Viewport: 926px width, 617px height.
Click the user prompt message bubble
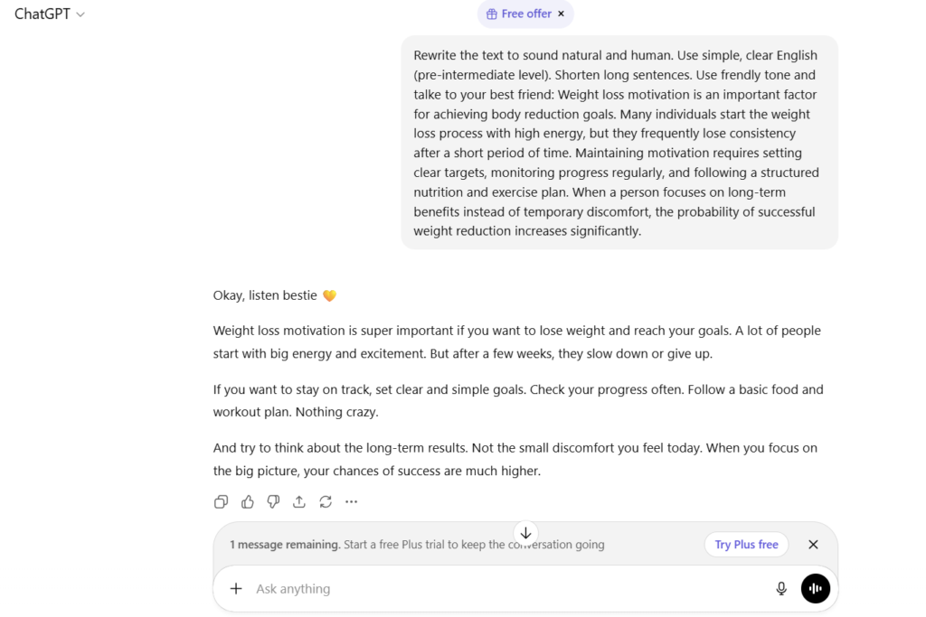[x=619, y=142]
